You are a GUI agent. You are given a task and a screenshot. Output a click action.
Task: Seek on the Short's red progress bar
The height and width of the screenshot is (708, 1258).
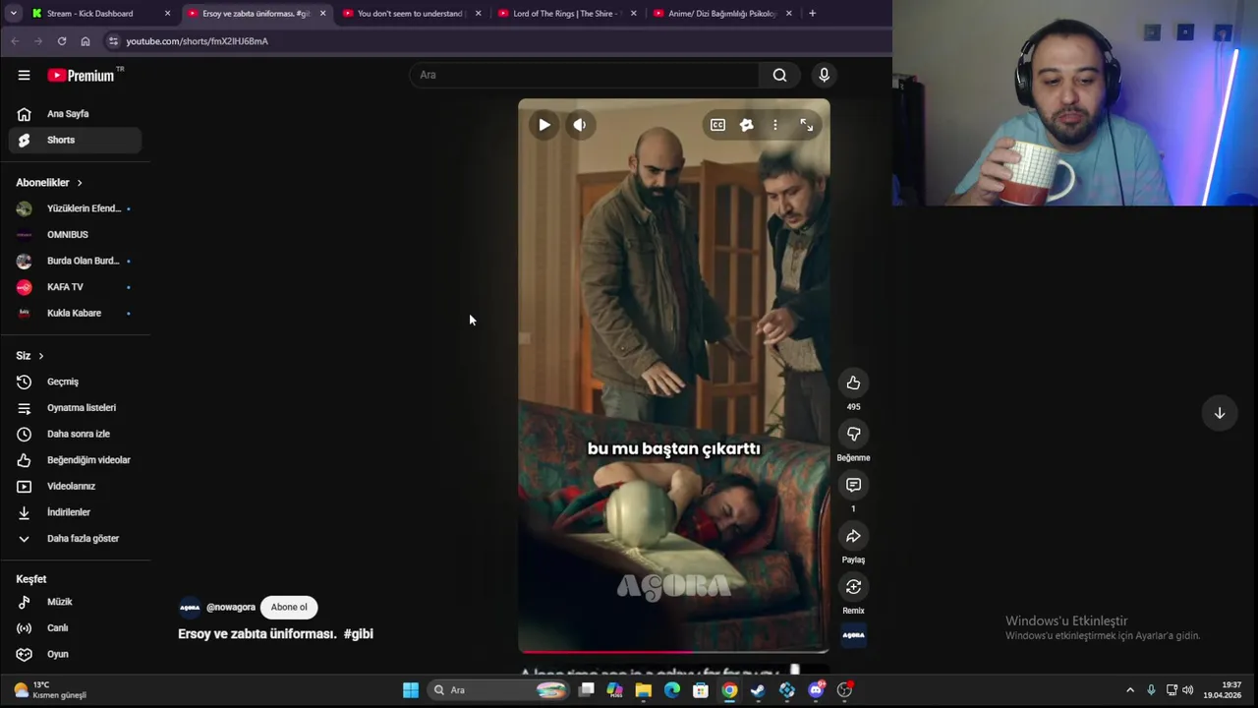[x=674, y=651]
